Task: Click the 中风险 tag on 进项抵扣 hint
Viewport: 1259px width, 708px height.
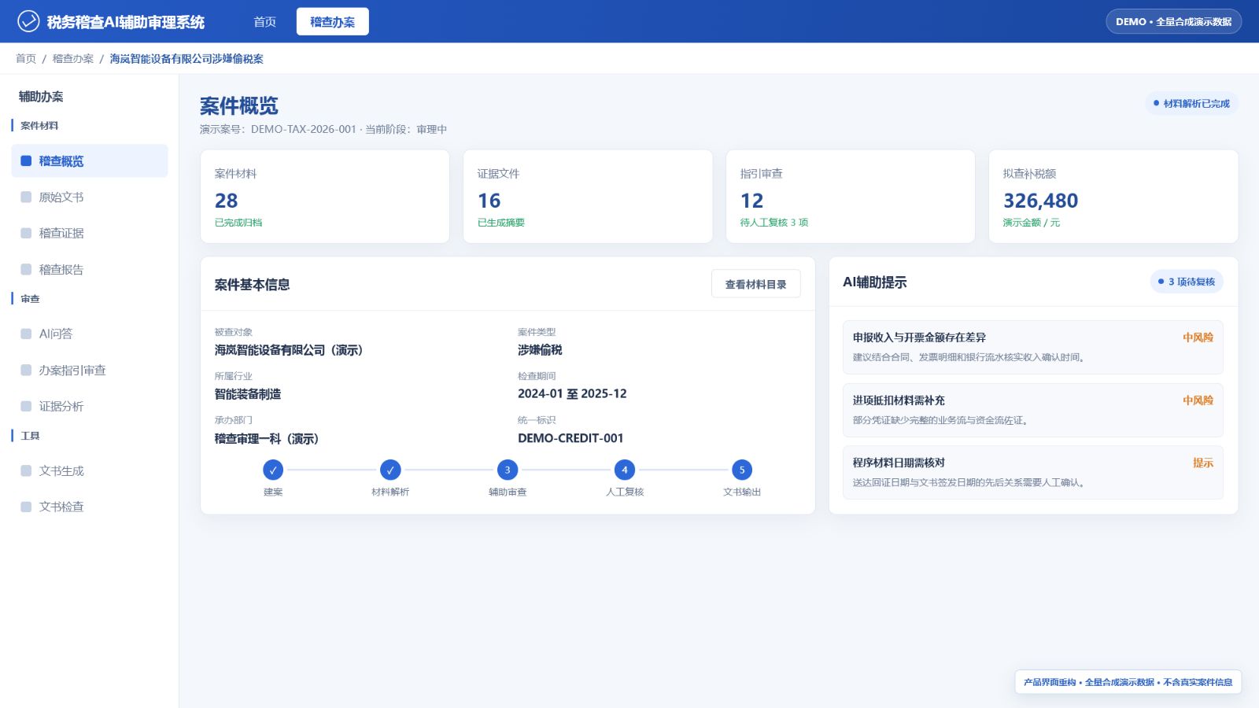Action: (1198, 400)
